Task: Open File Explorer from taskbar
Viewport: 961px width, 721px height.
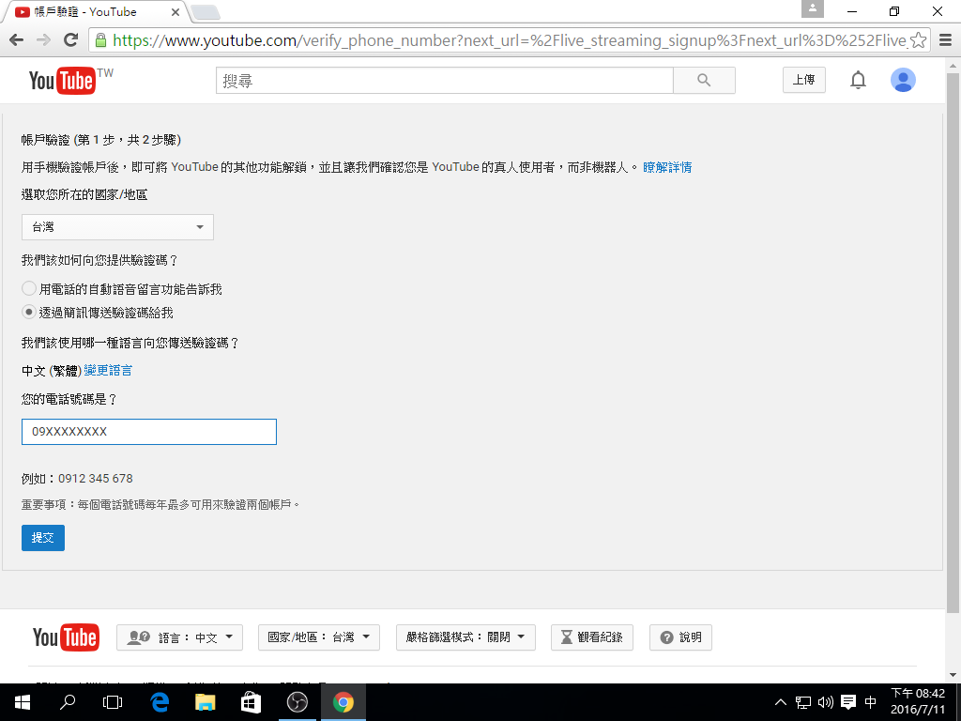Action: 206,702
